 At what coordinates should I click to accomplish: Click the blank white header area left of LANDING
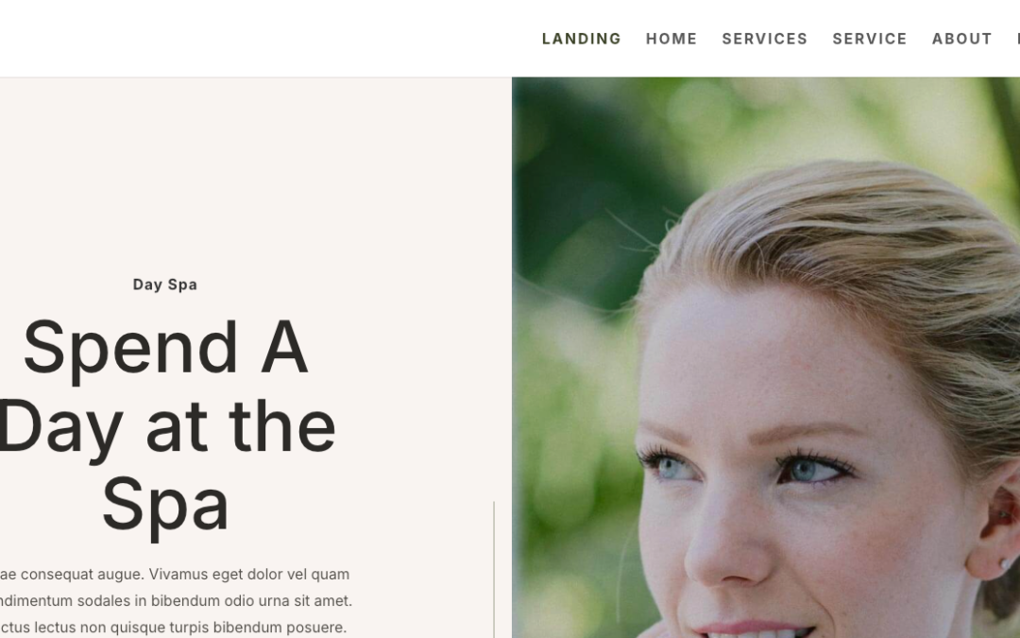pyautogui.click(x=261, y=39)
